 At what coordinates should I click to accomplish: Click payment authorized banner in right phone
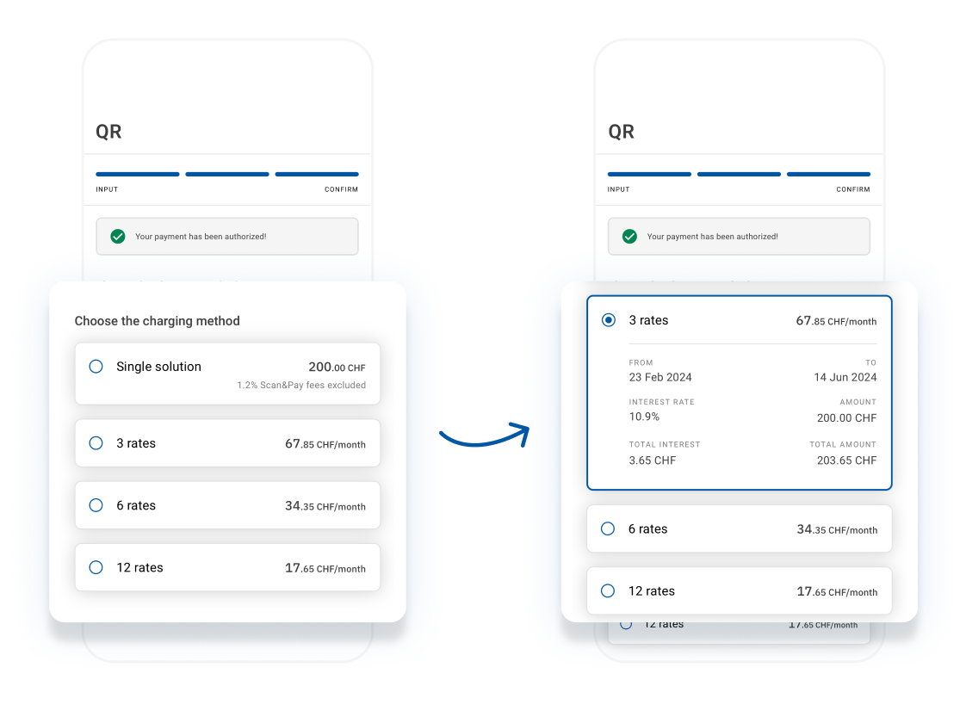point(740,237)
